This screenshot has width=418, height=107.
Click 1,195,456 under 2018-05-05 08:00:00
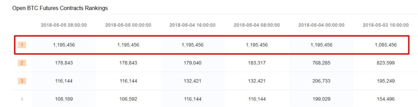(64, 45)
